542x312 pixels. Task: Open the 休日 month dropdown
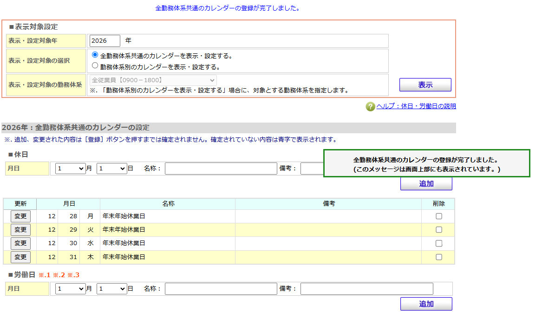click(x=71, y=169)
